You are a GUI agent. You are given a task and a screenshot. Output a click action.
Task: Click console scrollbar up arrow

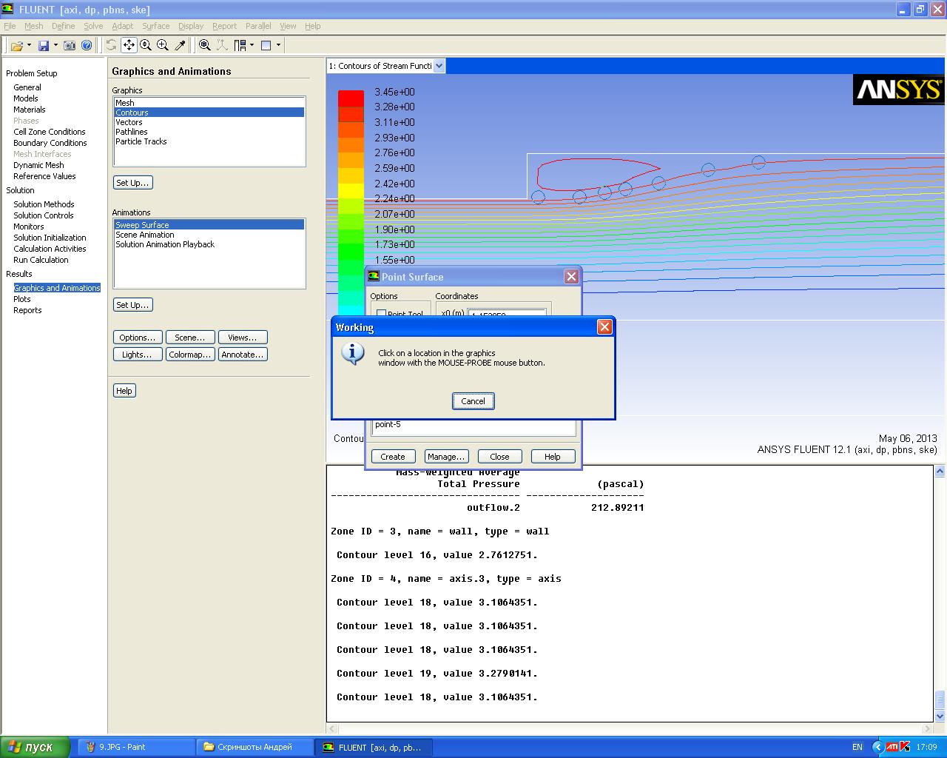pyautogui.click(x=940, y=471)
